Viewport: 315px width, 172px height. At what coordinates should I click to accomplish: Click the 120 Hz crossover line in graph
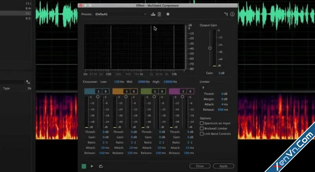(111, 47)
